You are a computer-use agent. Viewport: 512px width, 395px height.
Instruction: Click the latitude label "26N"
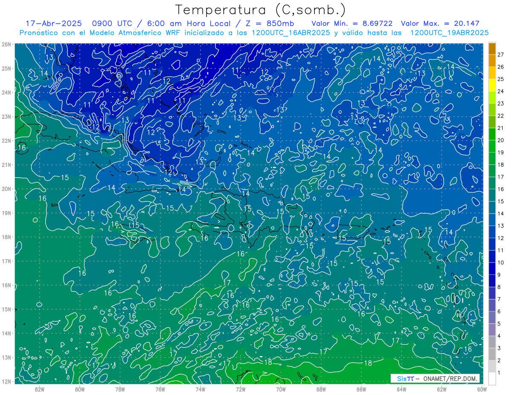[6, 44]
